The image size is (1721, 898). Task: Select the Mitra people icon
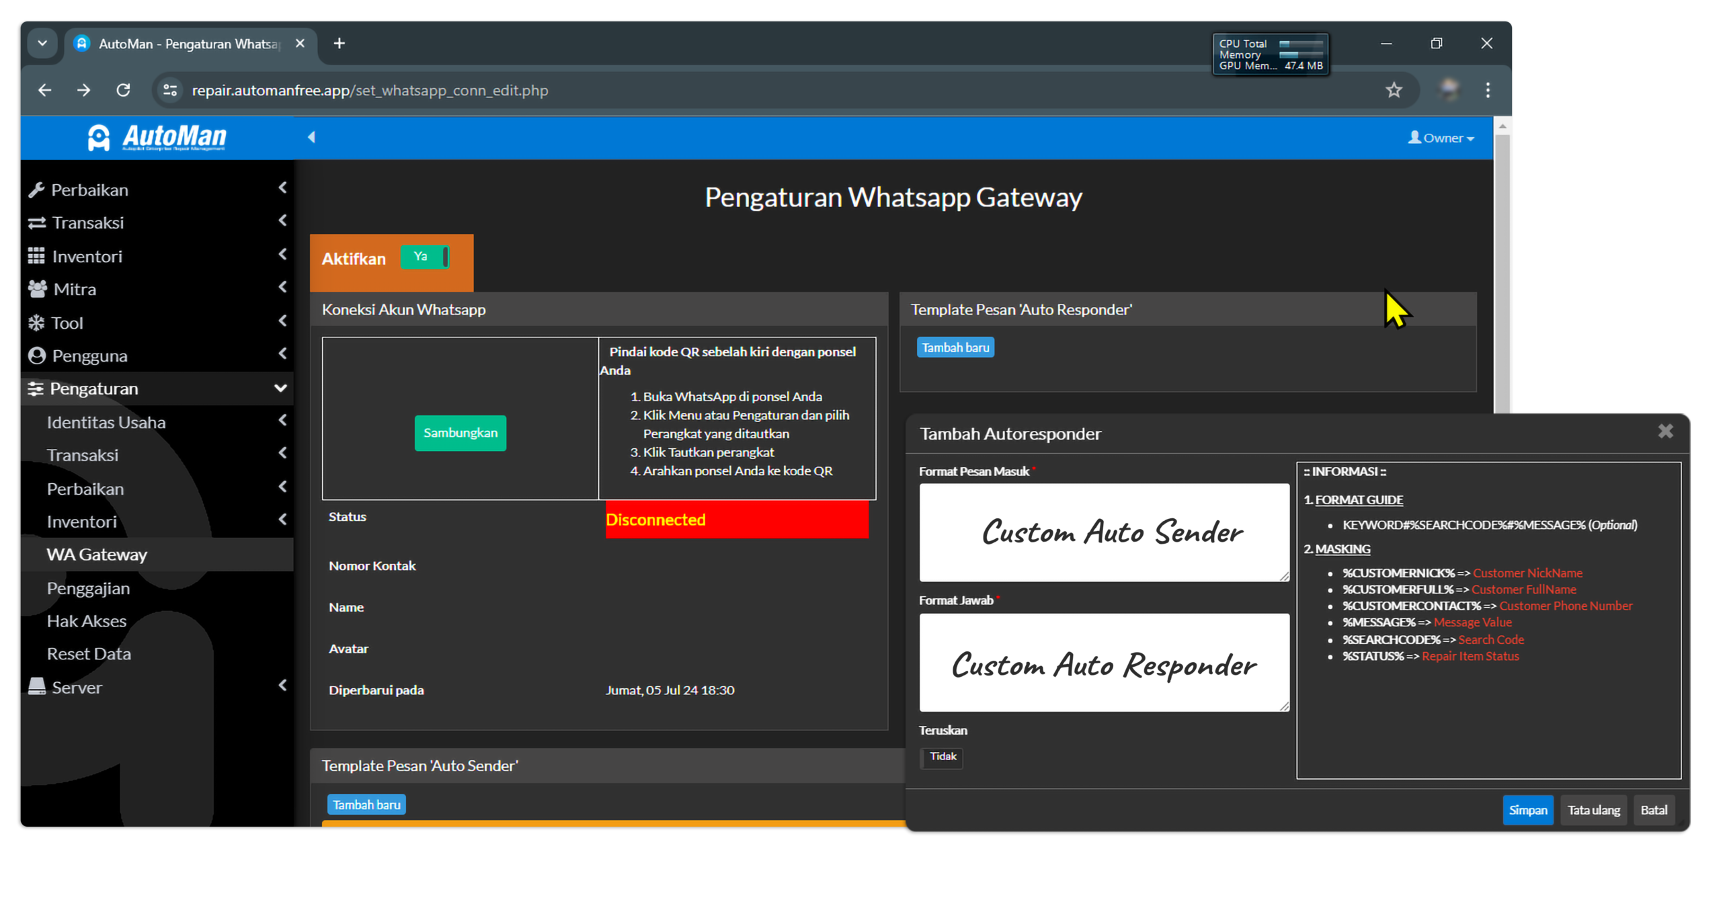click(38, 289)
